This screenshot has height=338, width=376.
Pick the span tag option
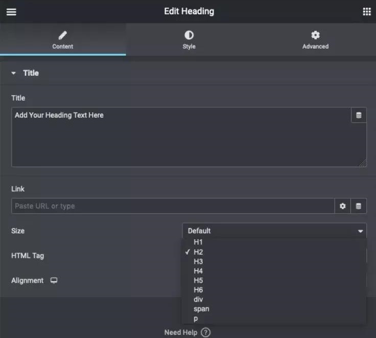tap(201, 309)
